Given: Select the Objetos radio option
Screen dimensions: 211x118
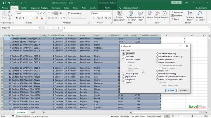Looking at the screenshot, I should tap(123, 82).
